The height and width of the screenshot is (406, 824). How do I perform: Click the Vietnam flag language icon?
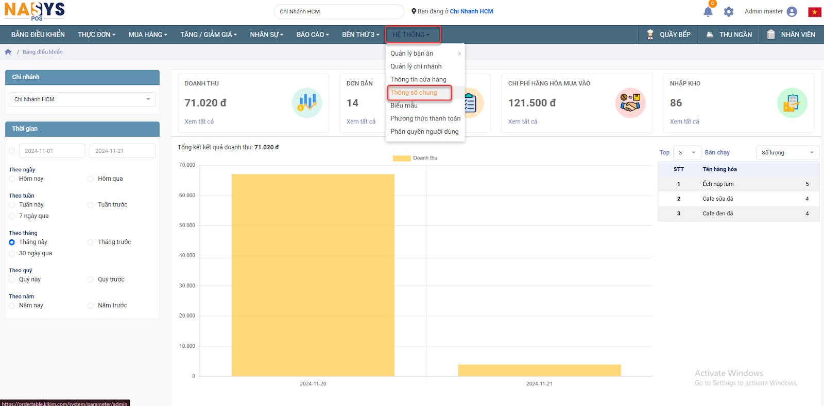click(x=815, y=12)
